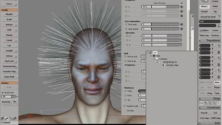The width and height of the screenshot is (222, 125).
Task: Adjust the Frizz anim slider
Action: click(160, 24)
